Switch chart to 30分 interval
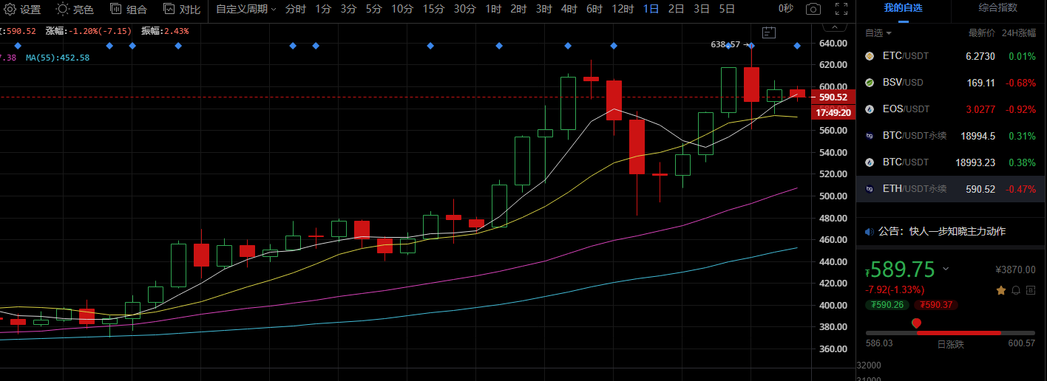 point(464,10)
